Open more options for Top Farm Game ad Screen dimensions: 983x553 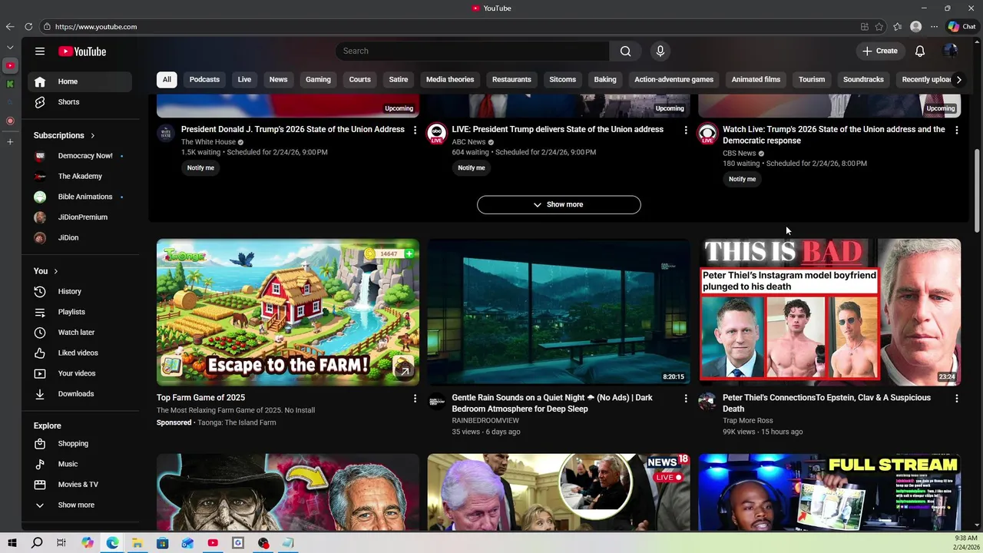[x=415, y=399]
